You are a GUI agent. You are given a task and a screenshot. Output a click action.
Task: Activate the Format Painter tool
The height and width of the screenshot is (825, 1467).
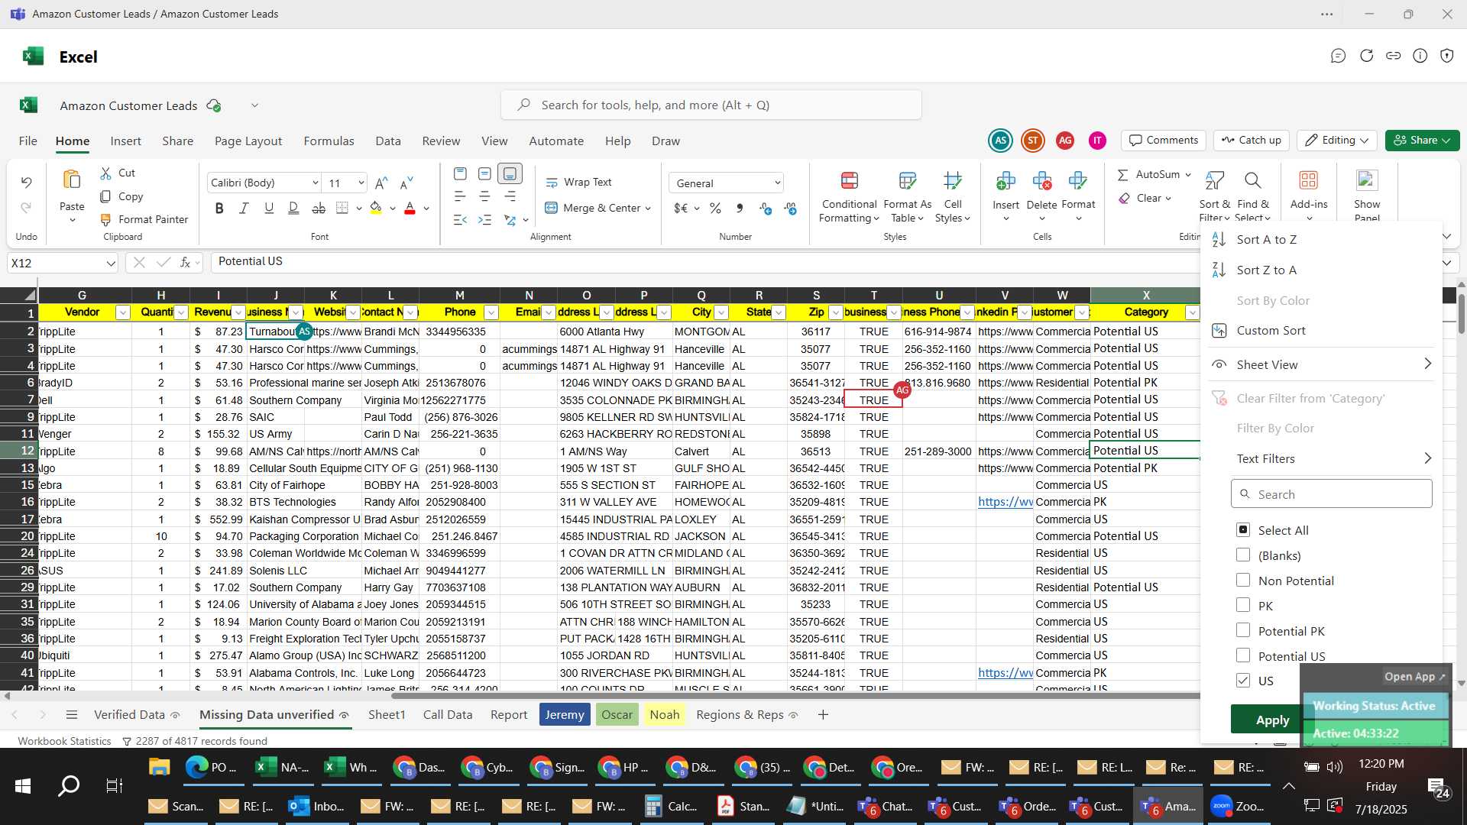[x=144, y=219]
